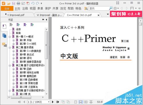Open the comments sidebar panel icon
The image size is (143, 105).
point(4,45)
